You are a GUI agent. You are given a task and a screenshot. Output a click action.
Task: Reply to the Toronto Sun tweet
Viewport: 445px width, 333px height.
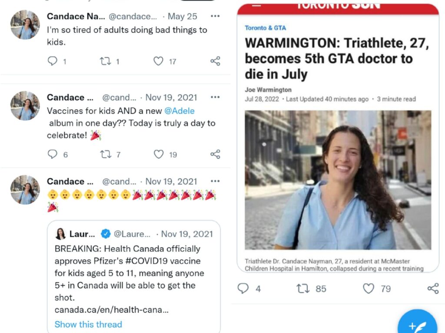point(243,288)
